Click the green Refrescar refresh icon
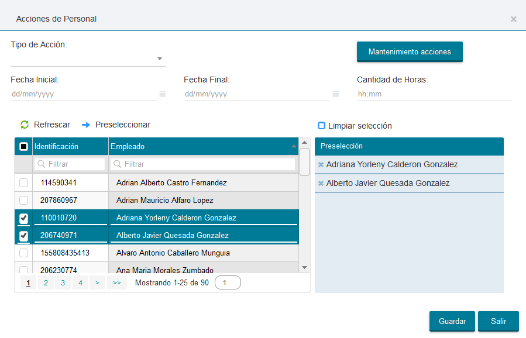Screen dimensions: 526x338 25,125
